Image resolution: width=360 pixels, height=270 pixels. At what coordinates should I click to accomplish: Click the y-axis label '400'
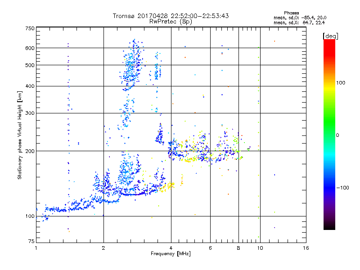coord(30,86)
